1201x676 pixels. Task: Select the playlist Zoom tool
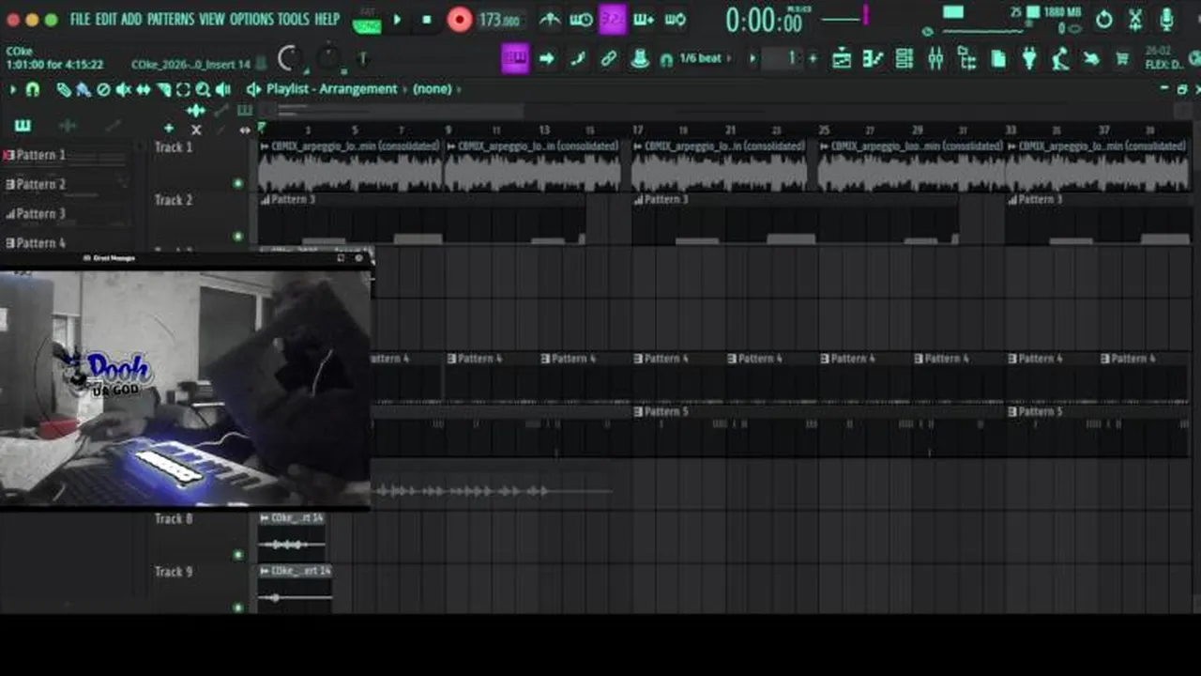coord(203,89)
